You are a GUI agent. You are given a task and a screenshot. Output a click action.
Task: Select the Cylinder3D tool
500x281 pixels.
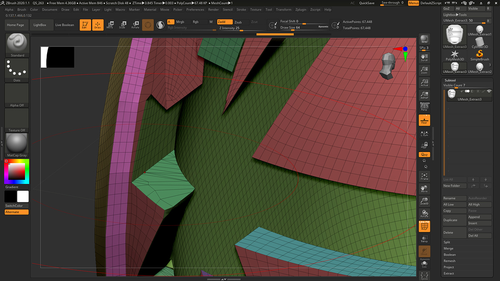480,43
